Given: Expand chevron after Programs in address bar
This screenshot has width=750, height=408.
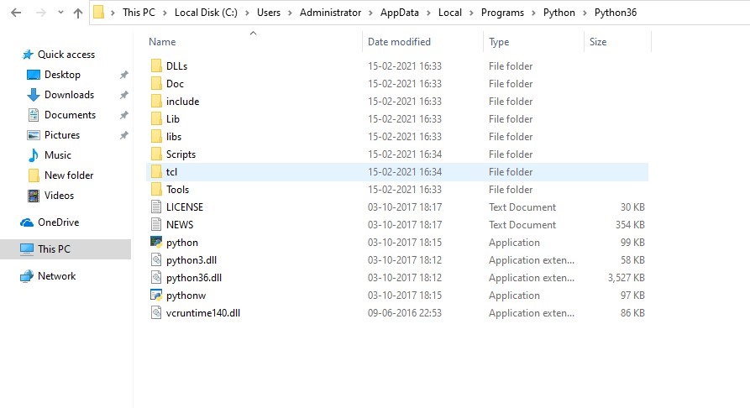Looking at the screenshot, I should [x=533, y=13].
